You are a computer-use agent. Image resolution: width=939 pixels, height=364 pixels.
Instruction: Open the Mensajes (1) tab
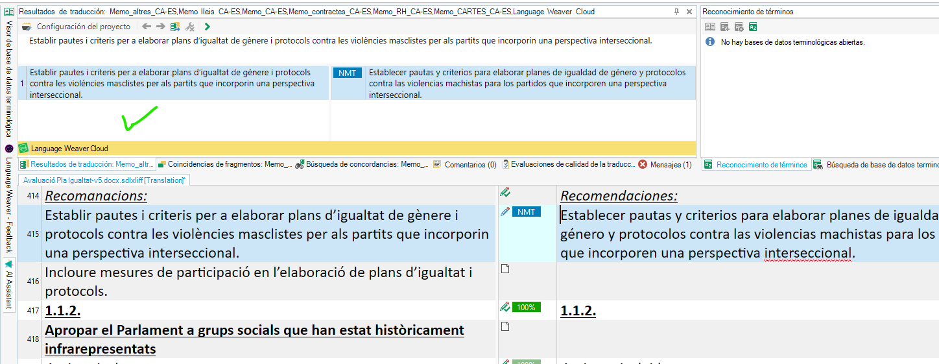[x=666, y=165]
